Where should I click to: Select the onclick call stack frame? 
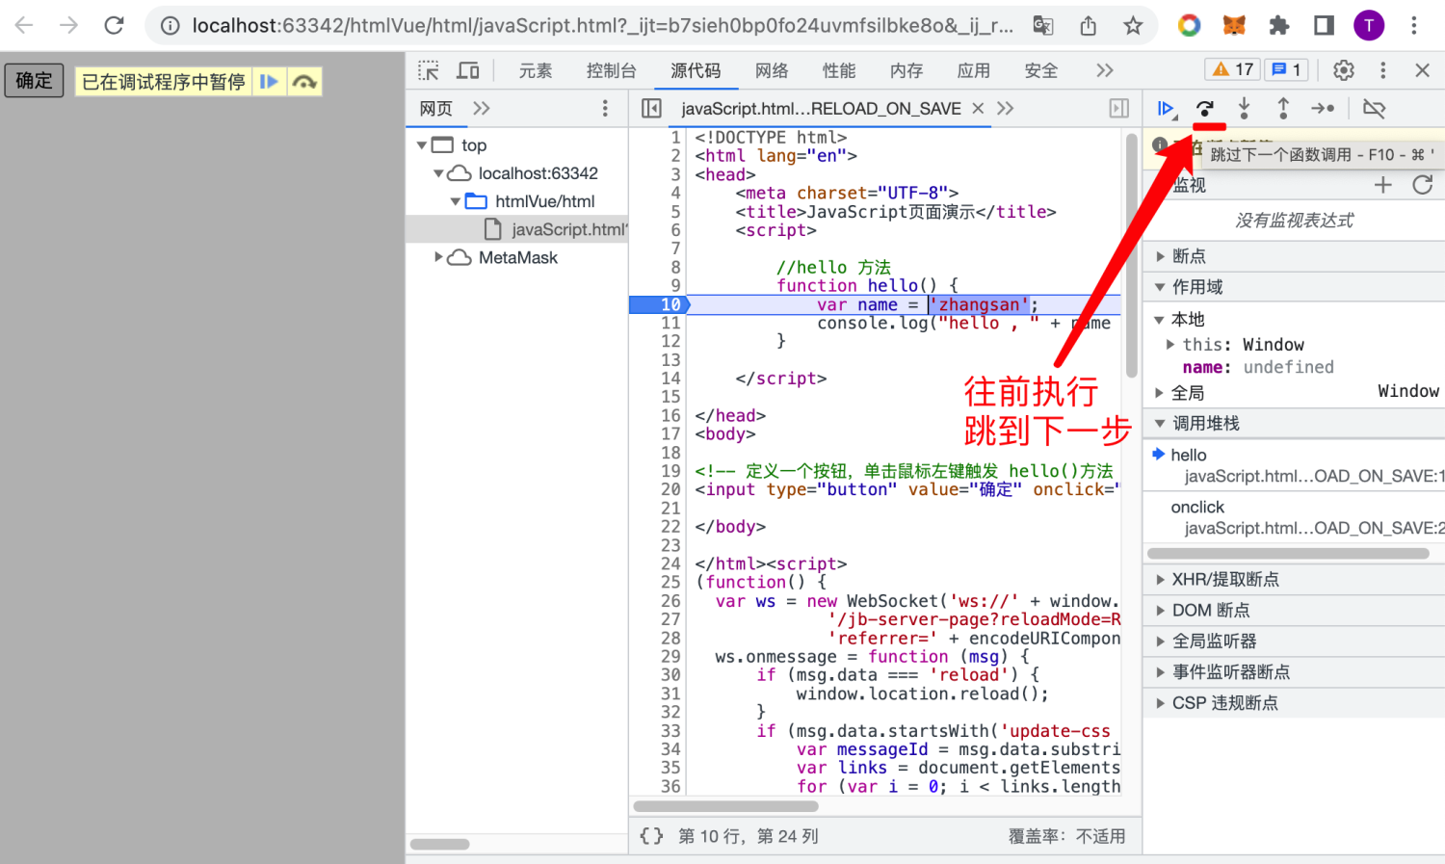[1294, 517]
